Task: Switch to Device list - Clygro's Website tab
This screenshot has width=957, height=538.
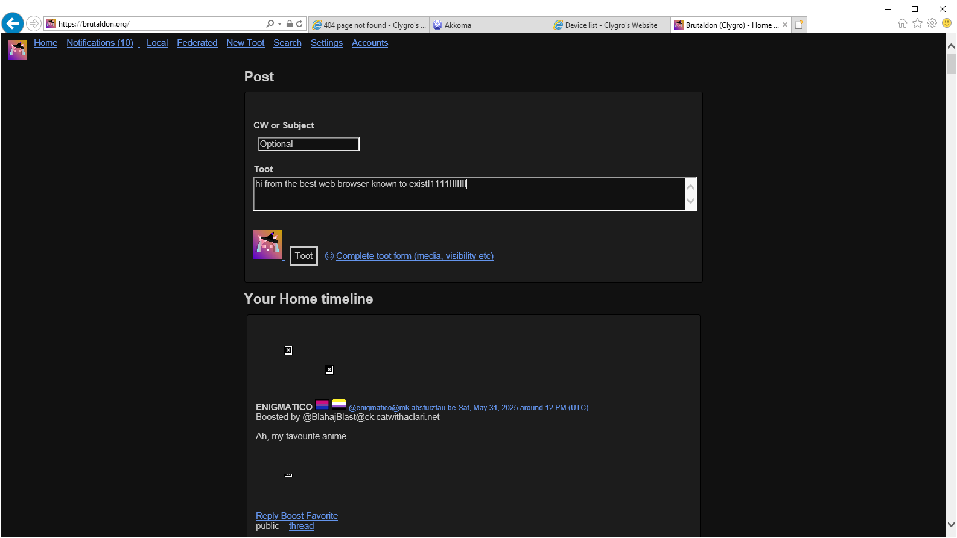Action: [x=609, y=25]
